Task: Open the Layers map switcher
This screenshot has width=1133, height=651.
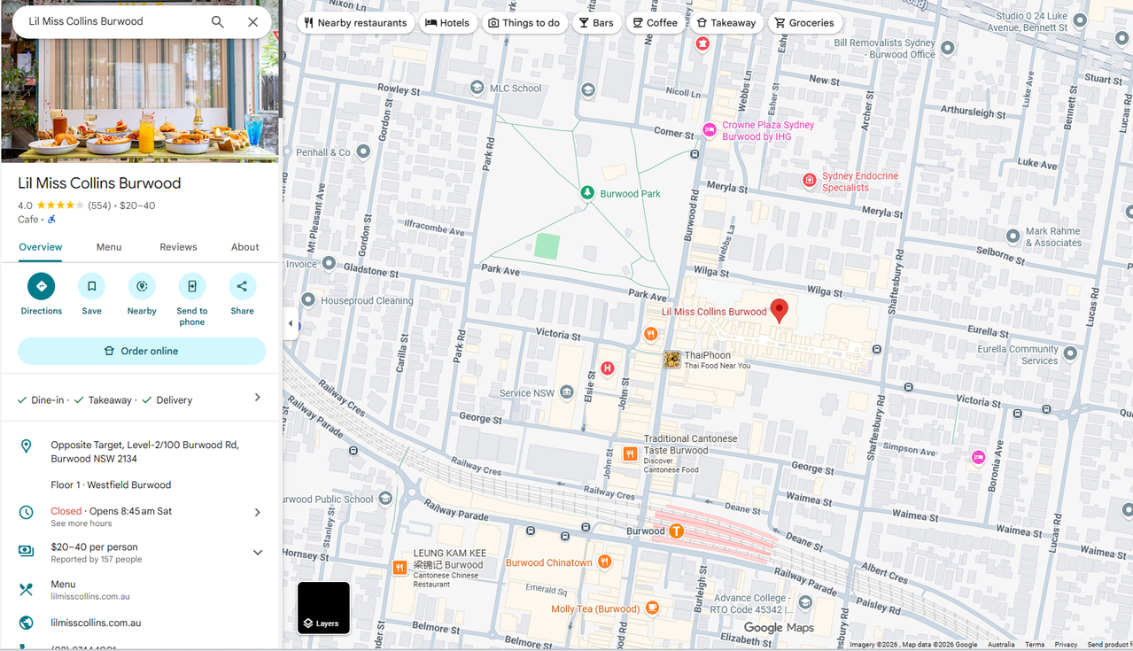Action: click(x=323, y=608)
